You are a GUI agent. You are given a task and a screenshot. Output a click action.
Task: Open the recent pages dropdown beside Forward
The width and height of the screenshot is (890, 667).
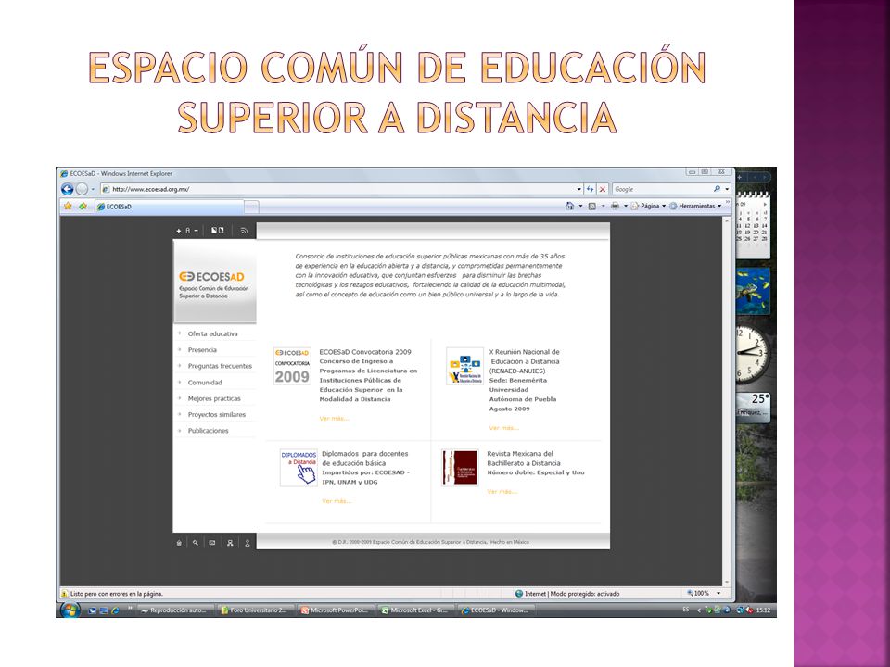point(93,189)
